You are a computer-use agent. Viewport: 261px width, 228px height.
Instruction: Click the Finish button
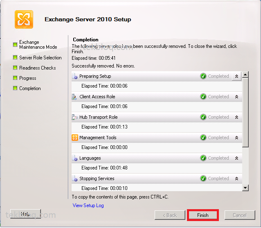(x=203, y=215)
